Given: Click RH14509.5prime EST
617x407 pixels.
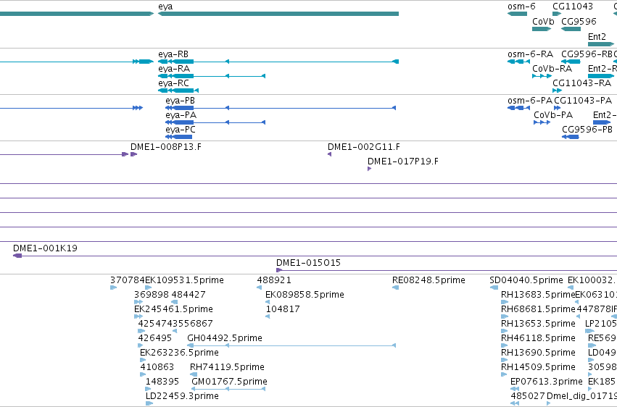Looking at the screenshot, I should point(504,375).
